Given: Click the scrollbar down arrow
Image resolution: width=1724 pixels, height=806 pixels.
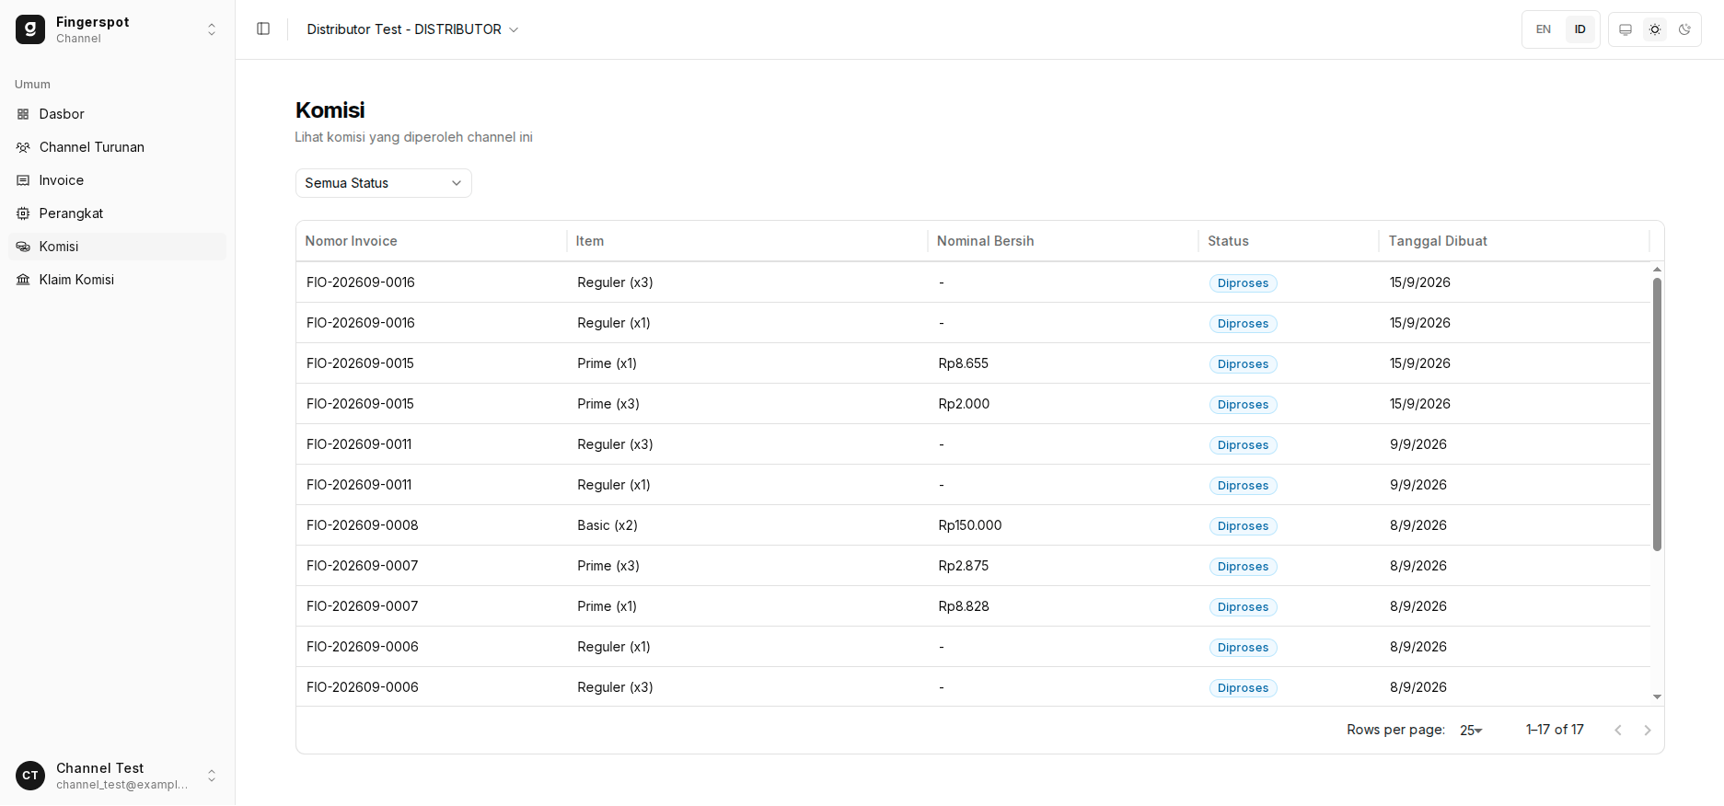Looking at the screenshot, I should pos(1657,697).
